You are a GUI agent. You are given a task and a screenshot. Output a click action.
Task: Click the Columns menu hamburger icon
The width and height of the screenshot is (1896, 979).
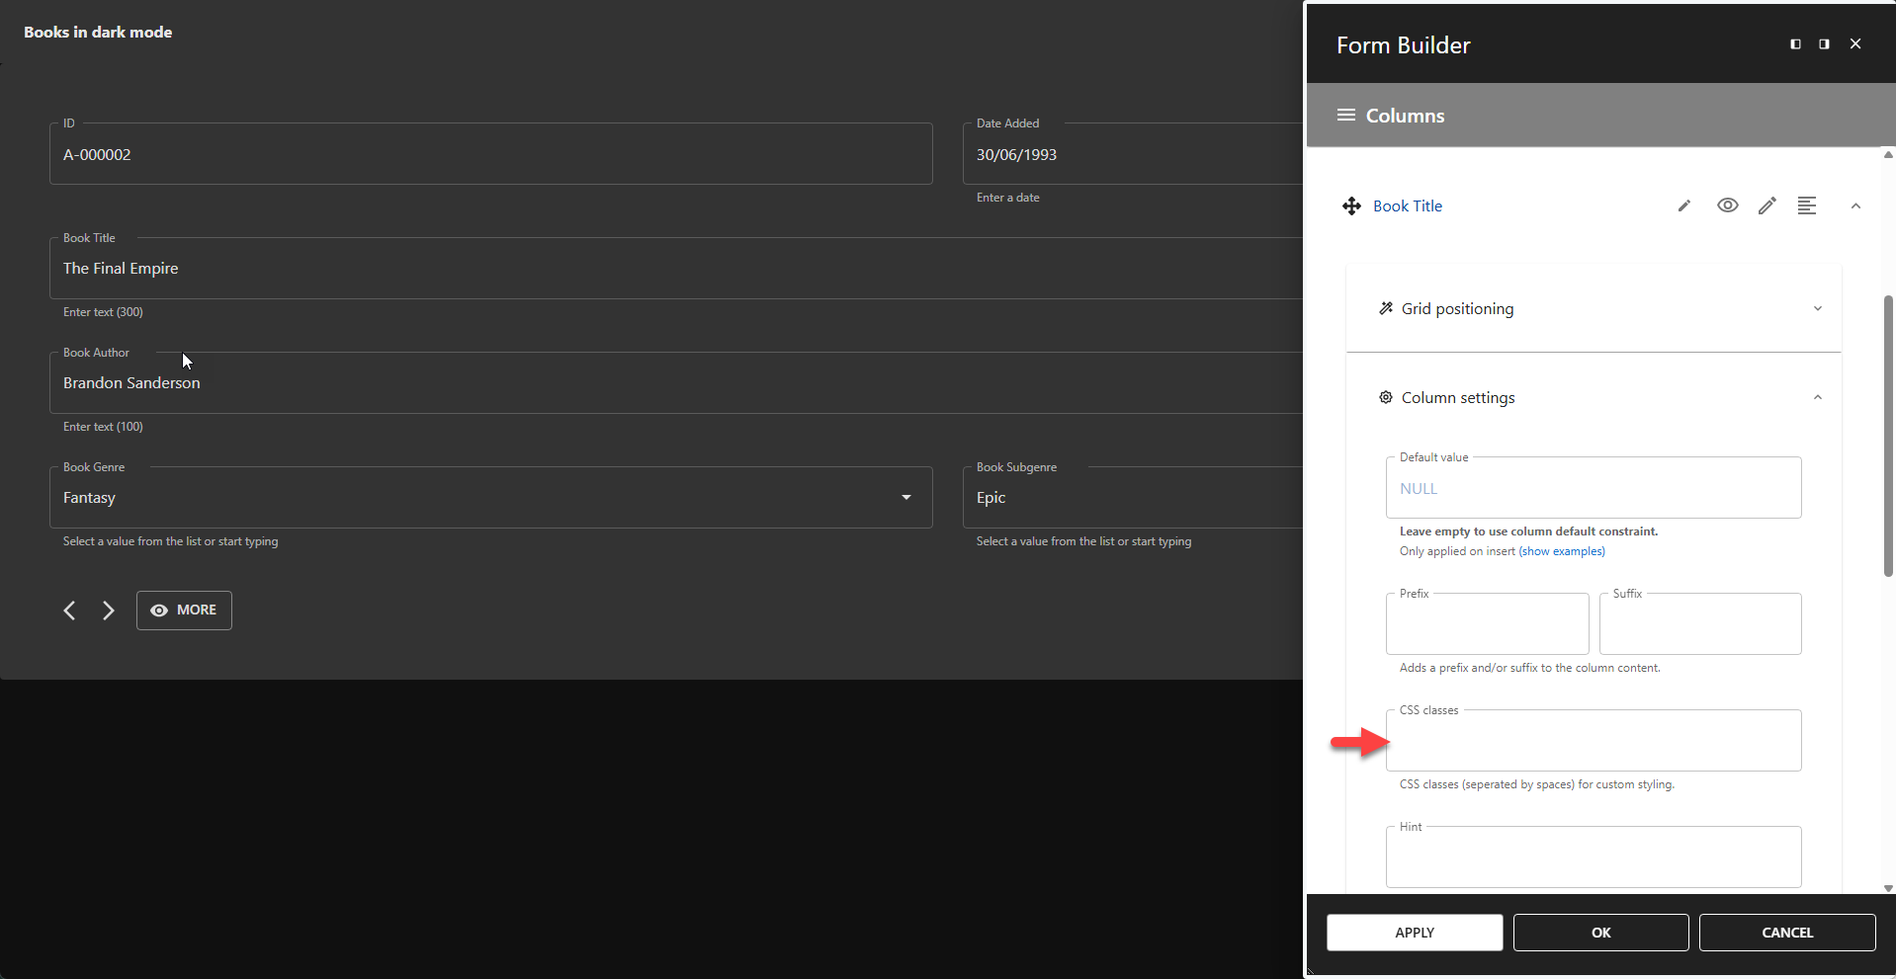click(1345, 115)
